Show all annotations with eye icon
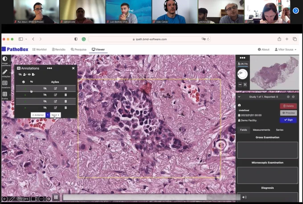The image size is (303, 204). pos(29,74)
